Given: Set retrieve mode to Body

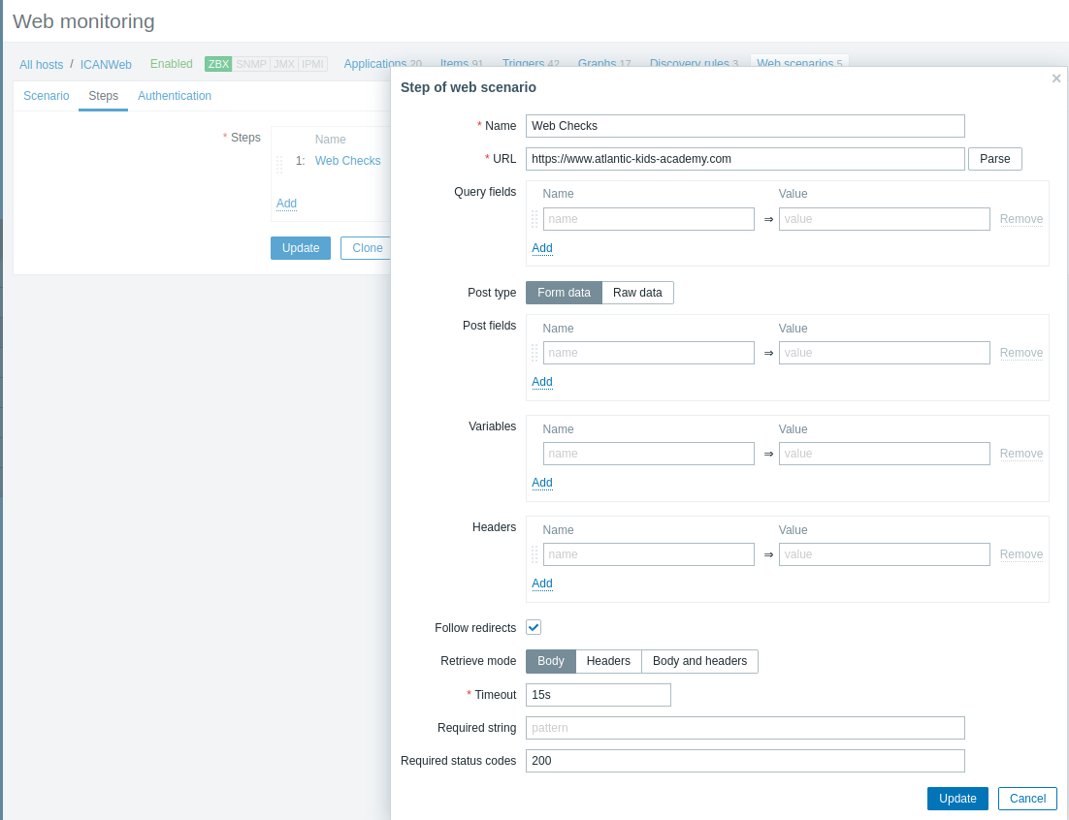Looking at the screenshot, I should [x=551, y=661].
